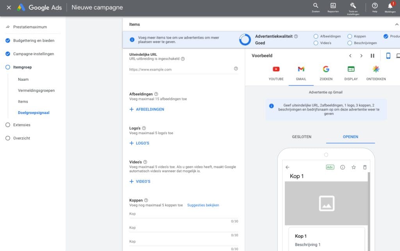Go to Items in the sidebar
This screenshot has width=400, height=251.
tap(23, 101)
